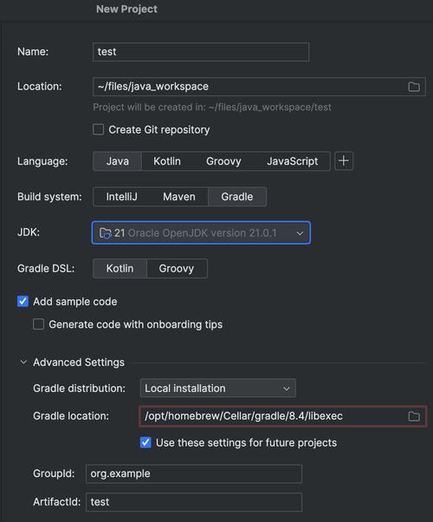Viewport: 433px width, 522px height.
Task: Open the JDK version dropdown
Action: (201, 232)
